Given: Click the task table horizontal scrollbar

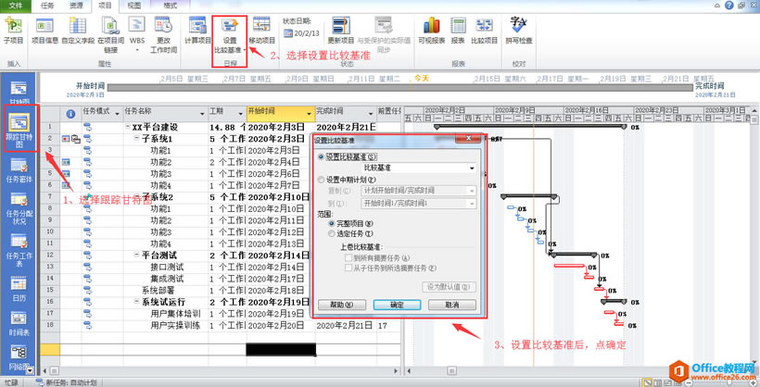Looking at the screenshot, I should (x=220, y=371).
